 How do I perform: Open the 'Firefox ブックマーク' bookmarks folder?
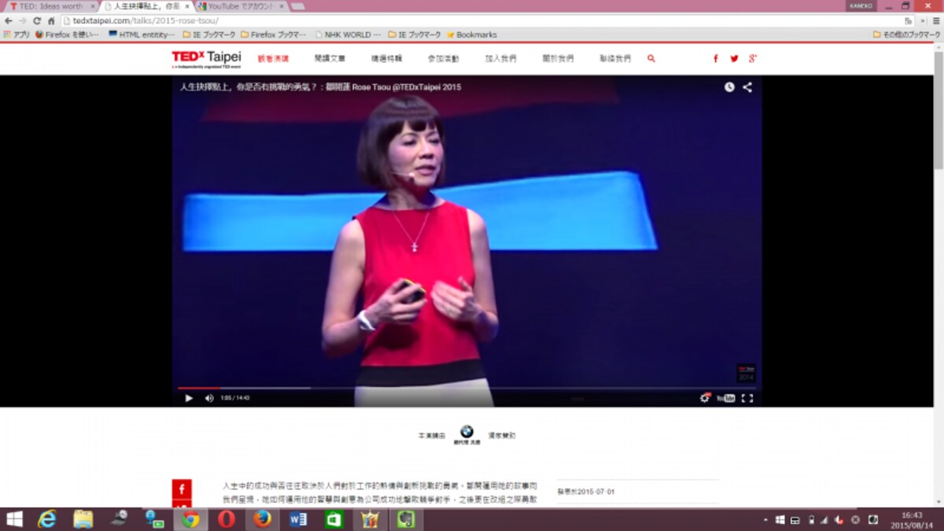274,35
